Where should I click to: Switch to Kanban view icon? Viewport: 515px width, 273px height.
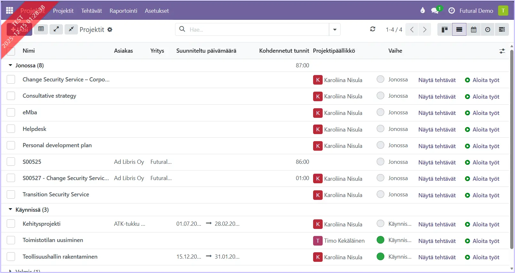coord(444,30)
